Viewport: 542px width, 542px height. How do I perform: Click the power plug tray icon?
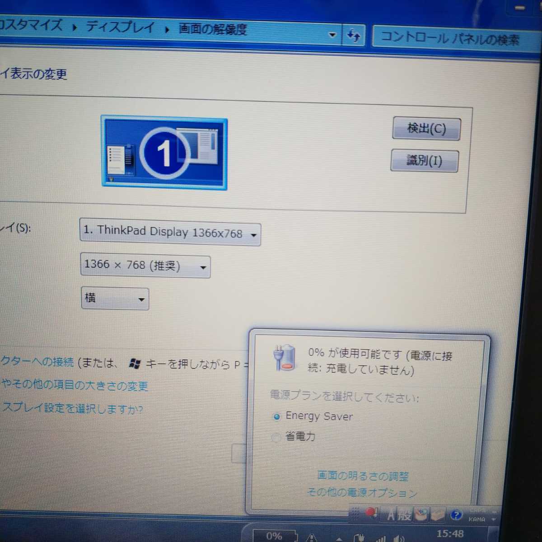pyautogui.click(x=360, y=538)
